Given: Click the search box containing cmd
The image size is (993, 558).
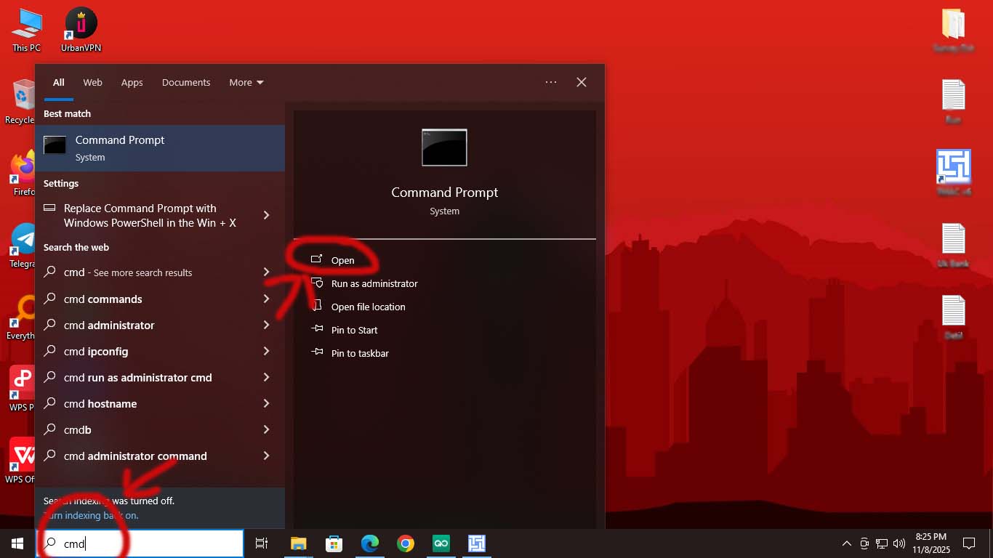Looking at the screenshot, I should (x=140, y=543).
